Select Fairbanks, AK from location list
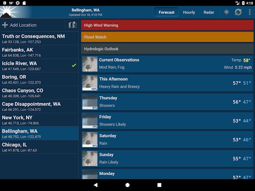Viewport: 255px width, 191px height. [x=39, y=52]
